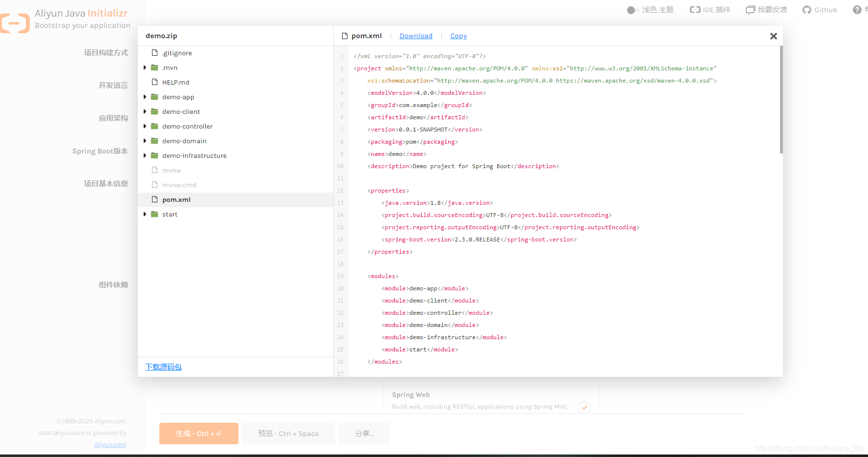Open the IDE plugin link icon
The image size is (868, 457).
(x=695, y=10)
